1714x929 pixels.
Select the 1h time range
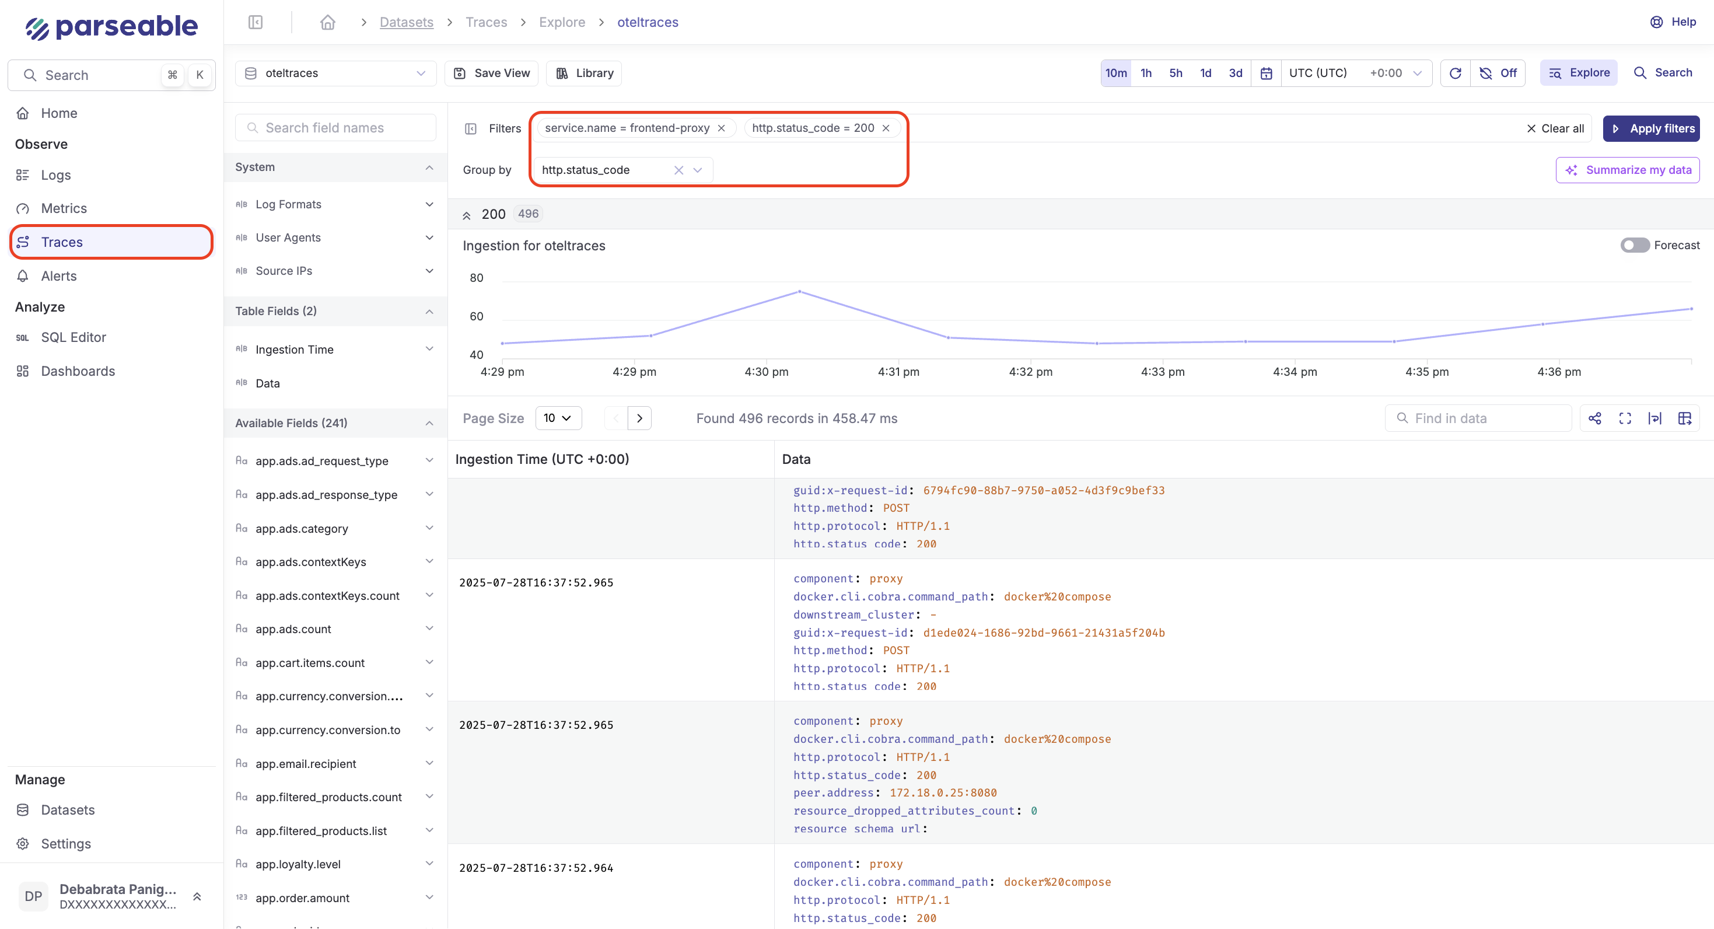[1146, 73]
